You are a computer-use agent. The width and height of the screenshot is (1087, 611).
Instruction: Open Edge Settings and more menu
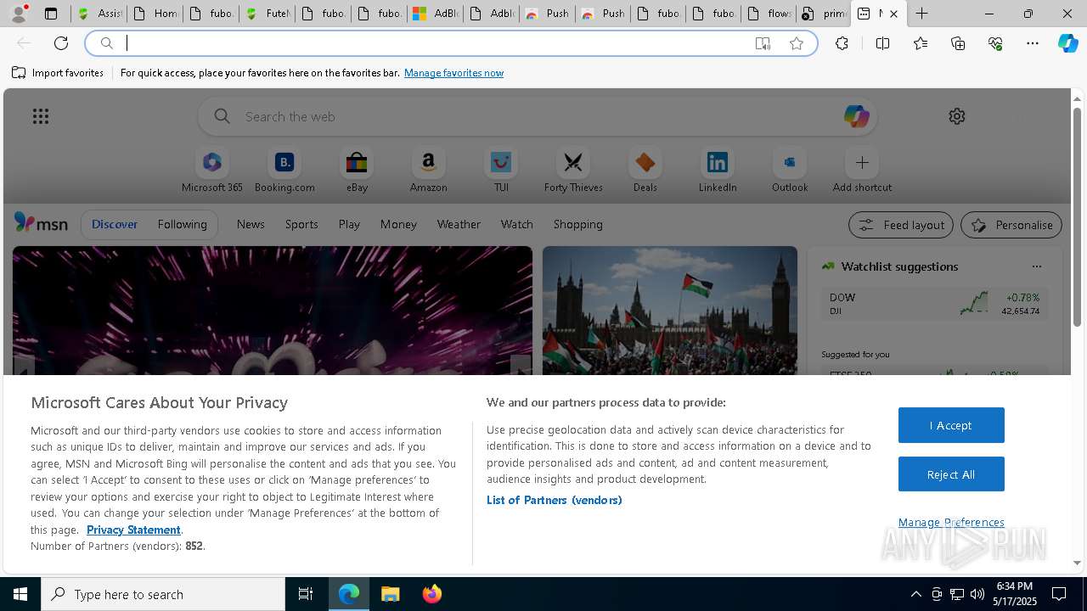[x=1033, y=43]
